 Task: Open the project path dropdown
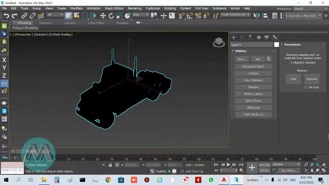(x=303, y=16)
